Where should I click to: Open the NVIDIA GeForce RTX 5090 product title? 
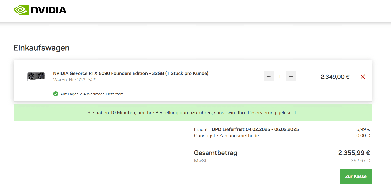[x=130, y=73]
